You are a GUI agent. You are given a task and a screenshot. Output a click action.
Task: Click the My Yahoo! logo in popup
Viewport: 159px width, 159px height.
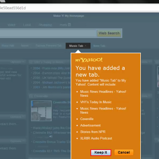click(x=89, y=60)
